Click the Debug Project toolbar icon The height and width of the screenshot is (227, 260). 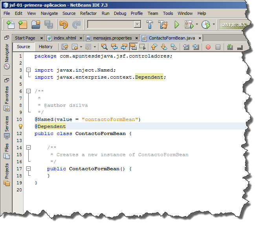pyautogui.click(x=189, y=25)
